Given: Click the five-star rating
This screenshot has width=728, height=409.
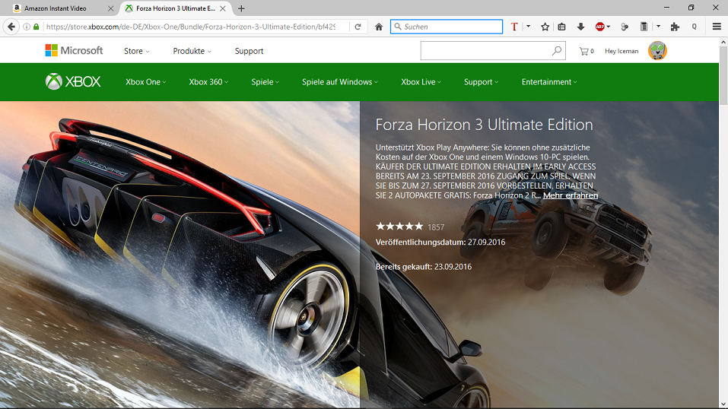Looking at the screenshot, I should tap(399, 227).
